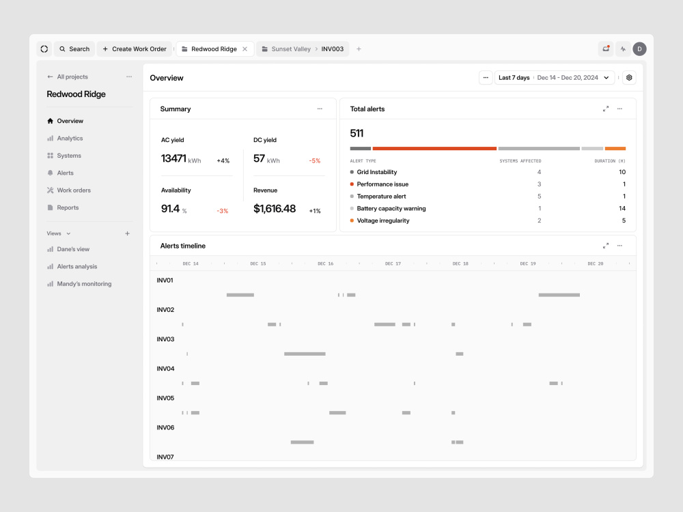Image resolution: width=683 pixels, height=512 pixels.
Task: Collapse the Views section chevron
Action: coord(68,233)
